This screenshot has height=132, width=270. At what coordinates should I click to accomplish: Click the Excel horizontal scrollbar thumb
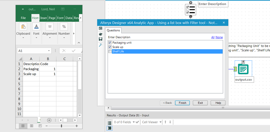(x=65, y=120)
